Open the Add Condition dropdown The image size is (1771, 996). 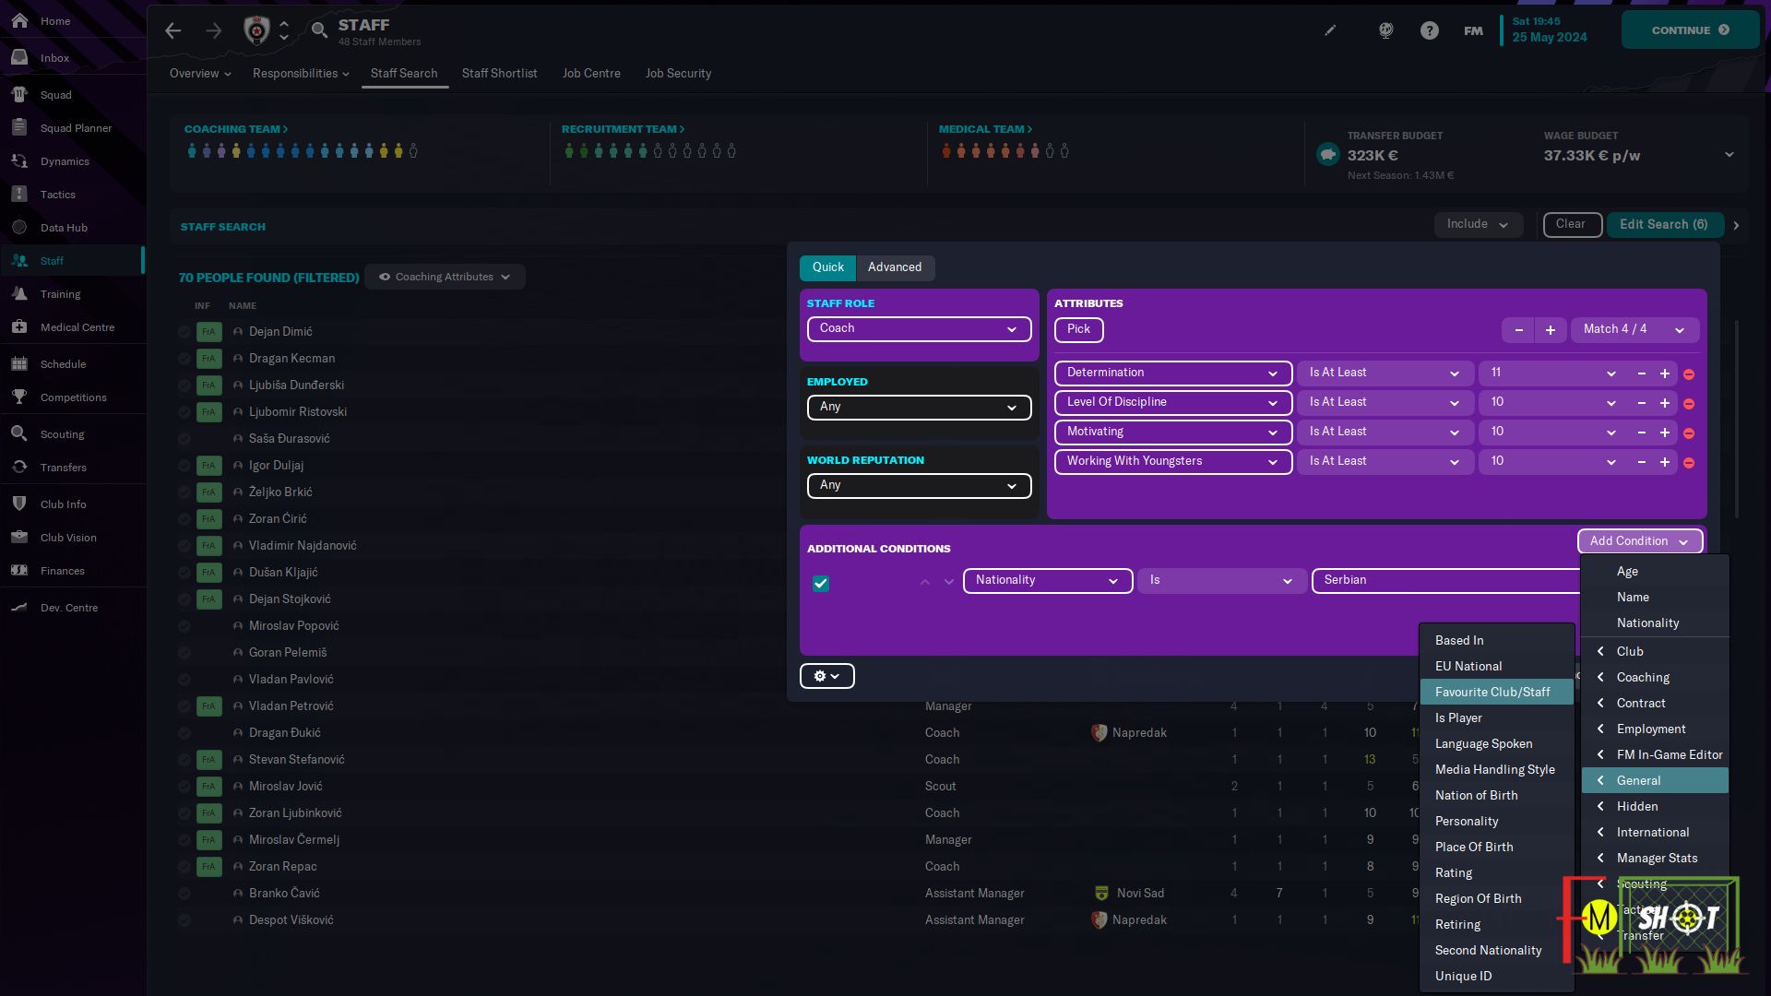pyautogui.click(x=1639, y=541)
